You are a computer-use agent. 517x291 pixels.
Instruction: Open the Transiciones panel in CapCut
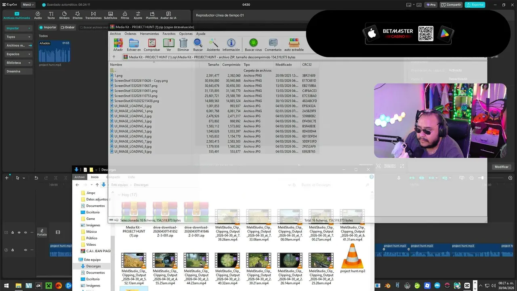(93, 15)
